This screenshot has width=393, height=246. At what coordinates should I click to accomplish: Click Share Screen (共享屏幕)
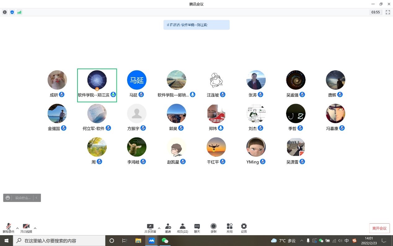(x=150, y=228)
